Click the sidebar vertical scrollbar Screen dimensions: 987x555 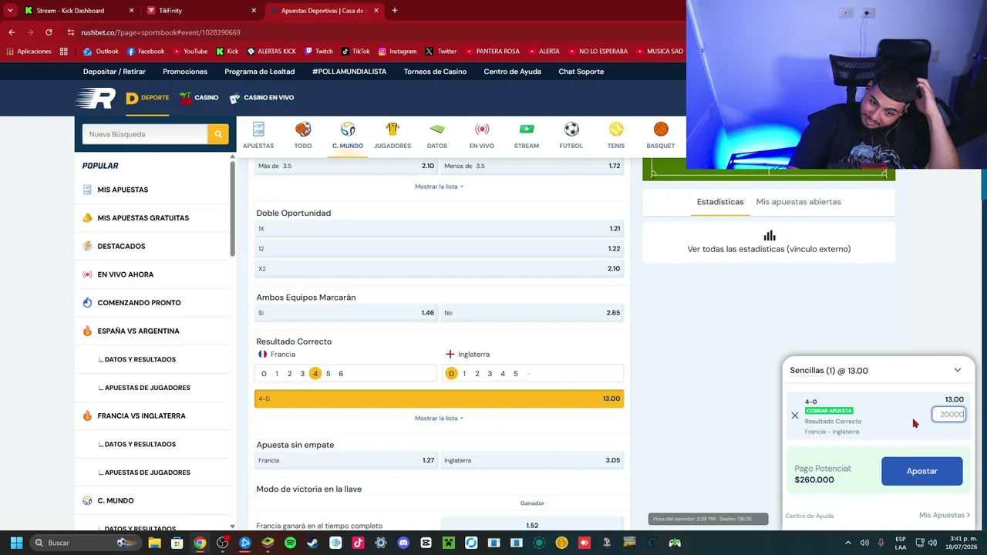tap(232, 208)
